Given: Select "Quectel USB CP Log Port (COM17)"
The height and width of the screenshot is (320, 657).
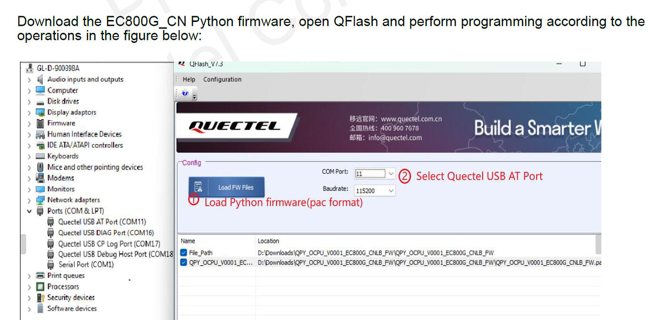Looking at the screenshot, I should point(109,244).
